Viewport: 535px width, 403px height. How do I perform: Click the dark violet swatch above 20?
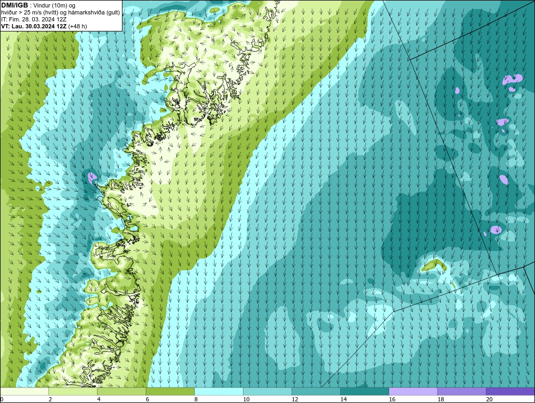(510, 391)
